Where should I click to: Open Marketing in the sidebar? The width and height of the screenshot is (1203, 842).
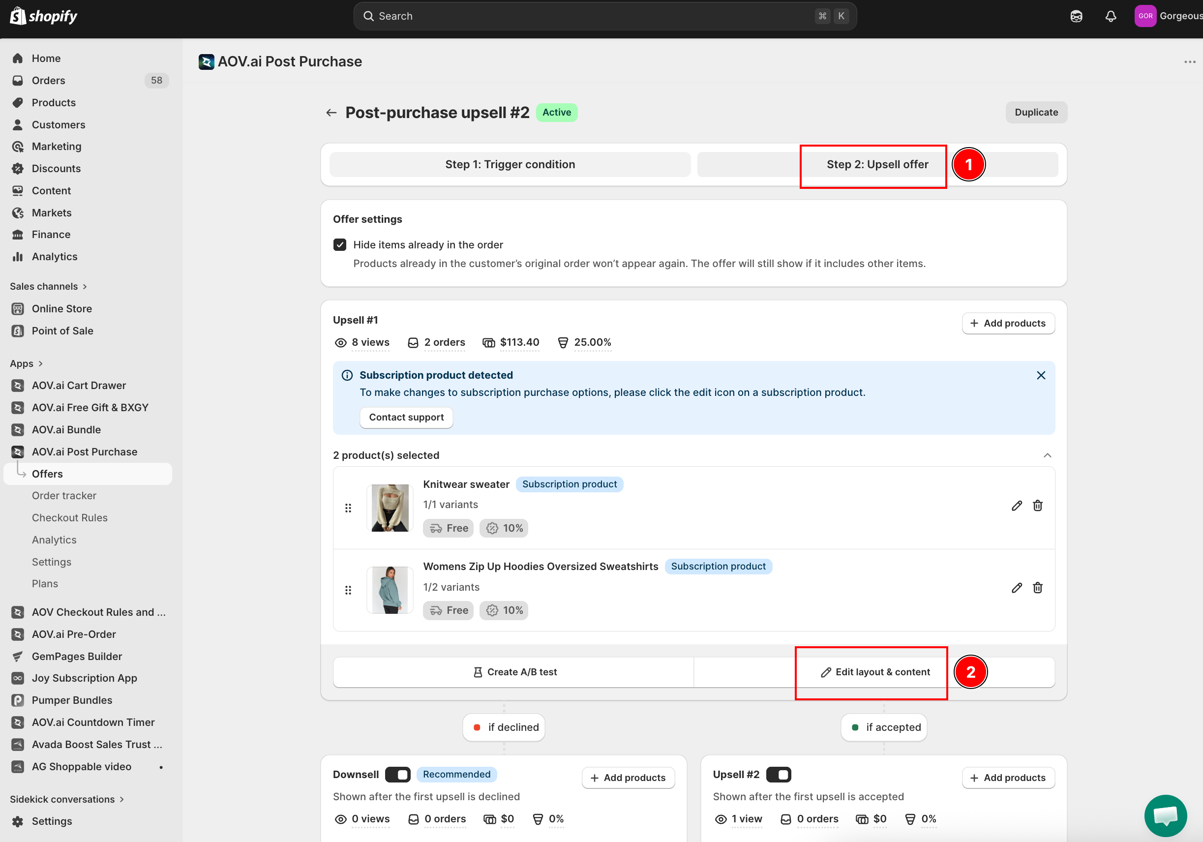[x=87, y=146]
